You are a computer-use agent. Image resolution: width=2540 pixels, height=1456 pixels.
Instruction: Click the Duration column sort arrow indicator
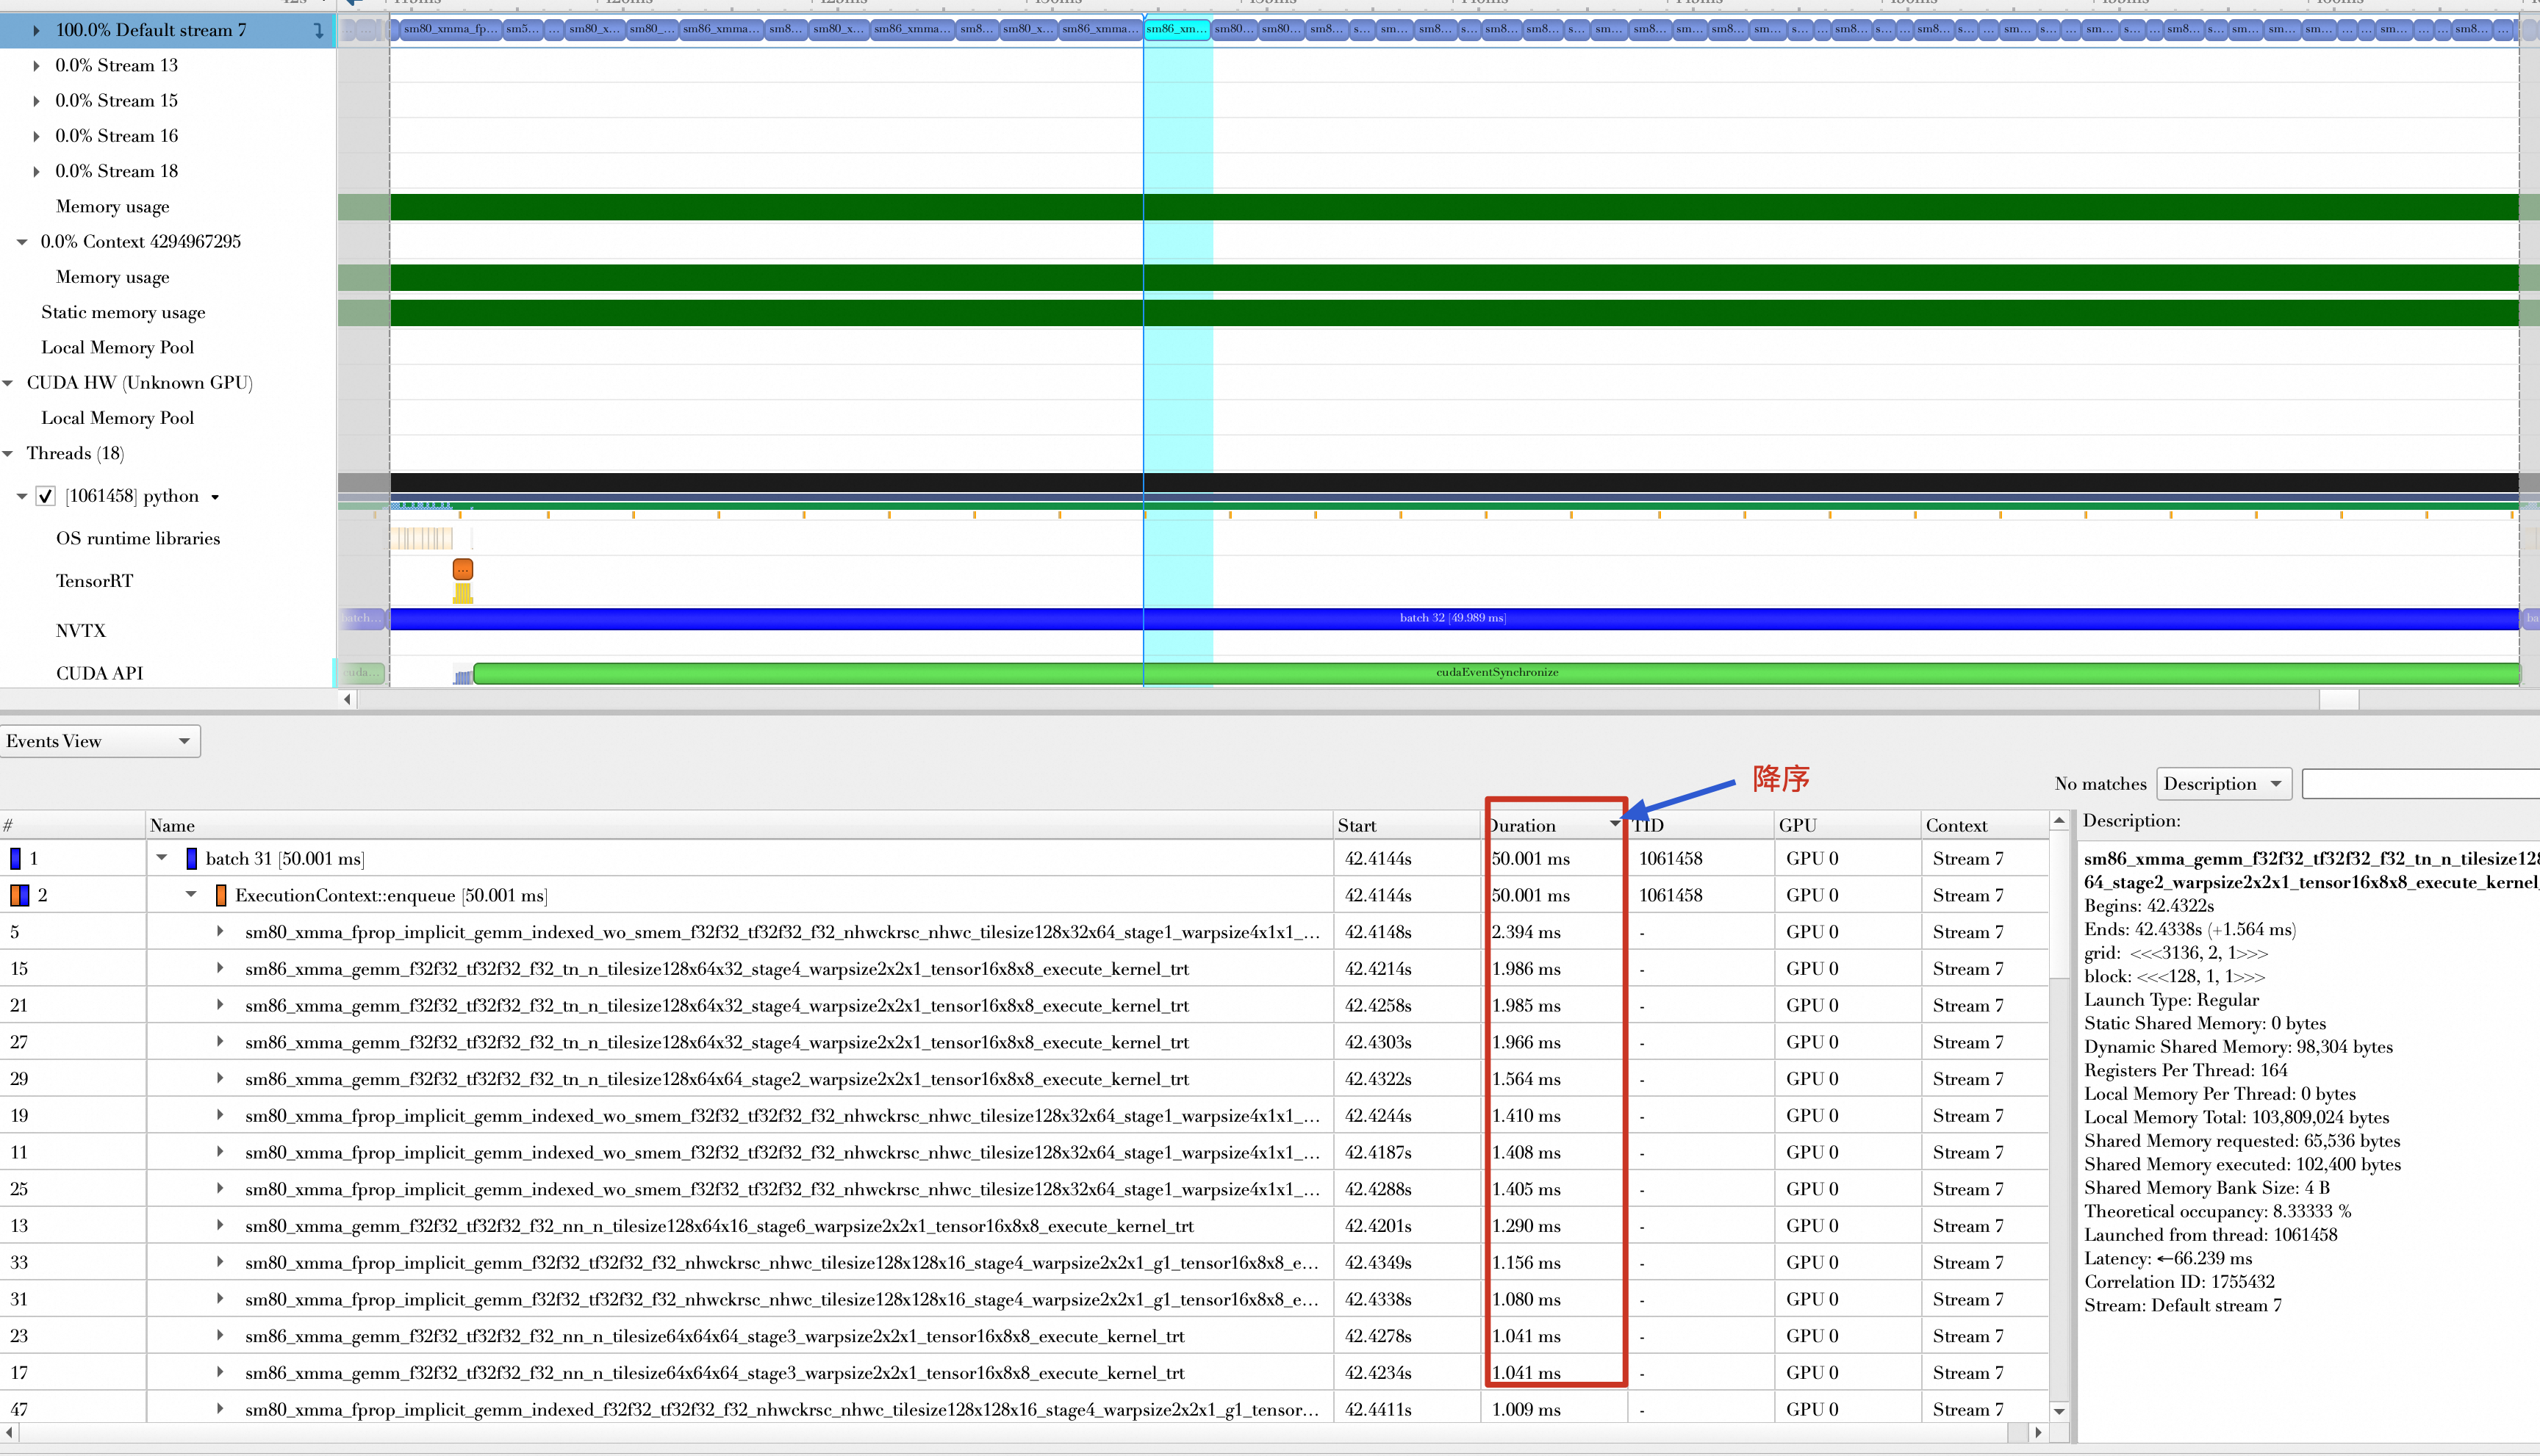pyautogui.click(x=1615, y=824)
